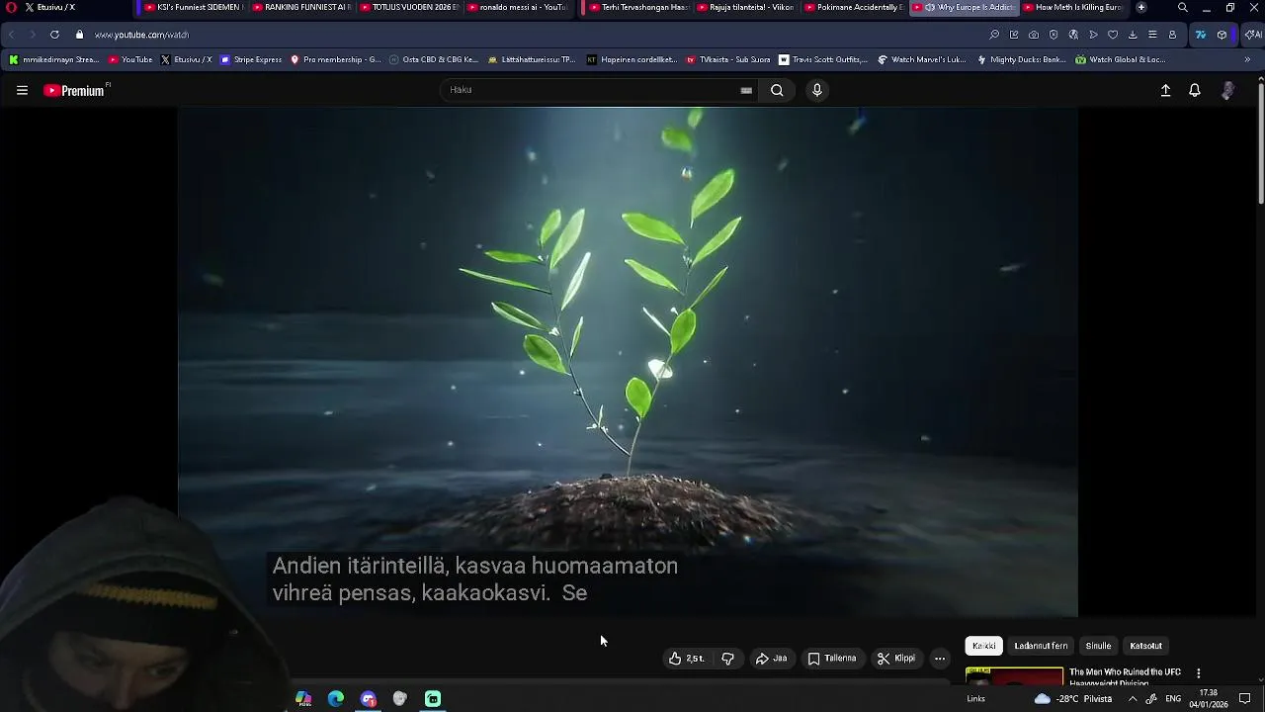Click the tab search magnifier in title bar

(1182, 7)
